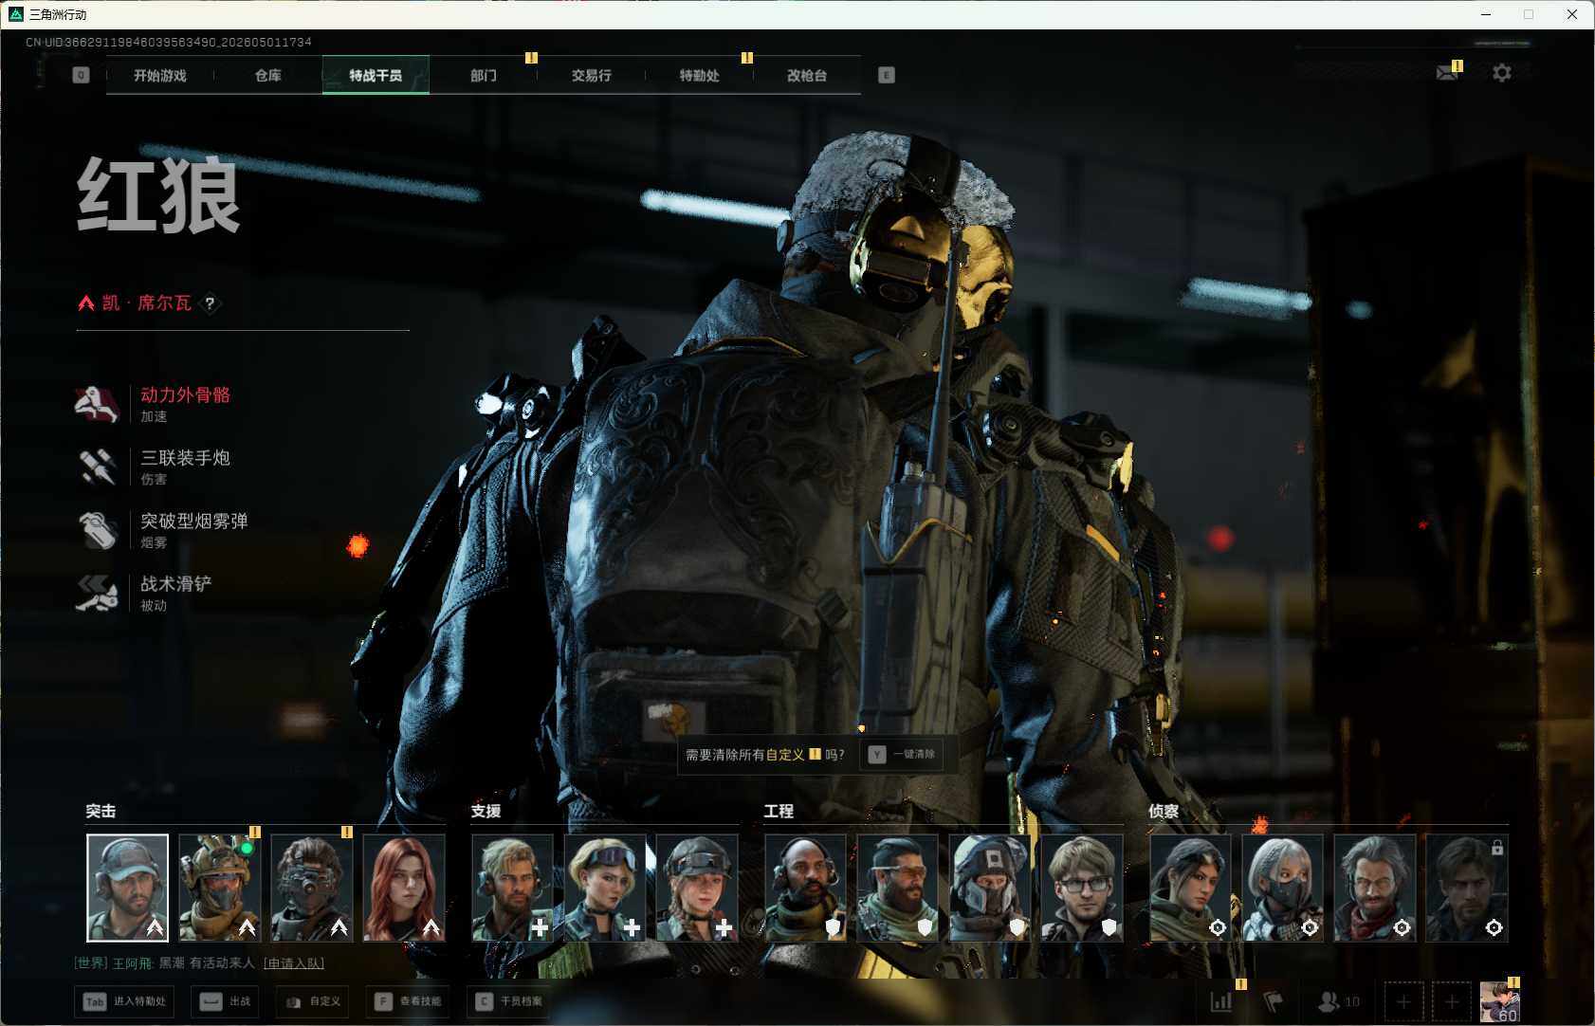Screen dimensions: 1595x1026
Task: Open the 自定义 customization button
Action: [312, 1001]
